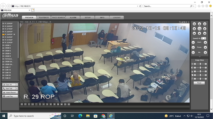
Task: Click the brightness sun icon in Image Setup
Action: point(192,64)
